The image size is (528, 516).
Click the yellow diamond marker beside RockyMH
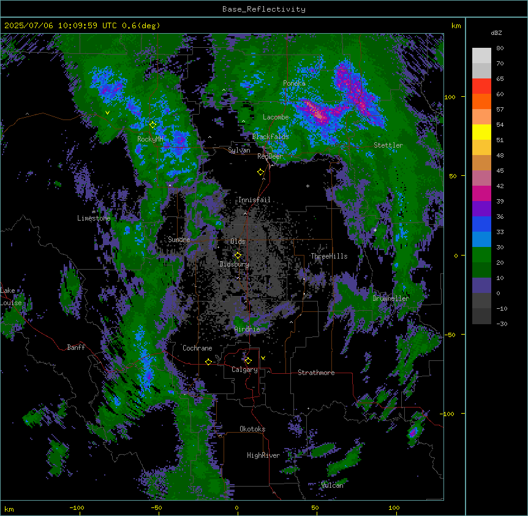(153, 125)
